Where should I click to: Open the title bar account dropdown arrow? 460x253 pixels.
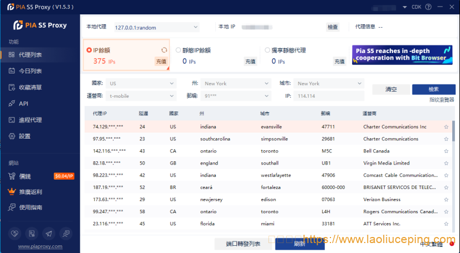tap(405, 7)
